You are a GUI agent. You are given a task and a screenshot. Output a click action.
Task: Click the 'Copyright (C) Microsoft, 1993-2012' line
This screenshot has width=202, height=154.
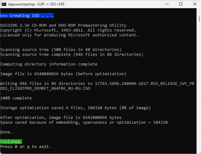pos(68,30)
